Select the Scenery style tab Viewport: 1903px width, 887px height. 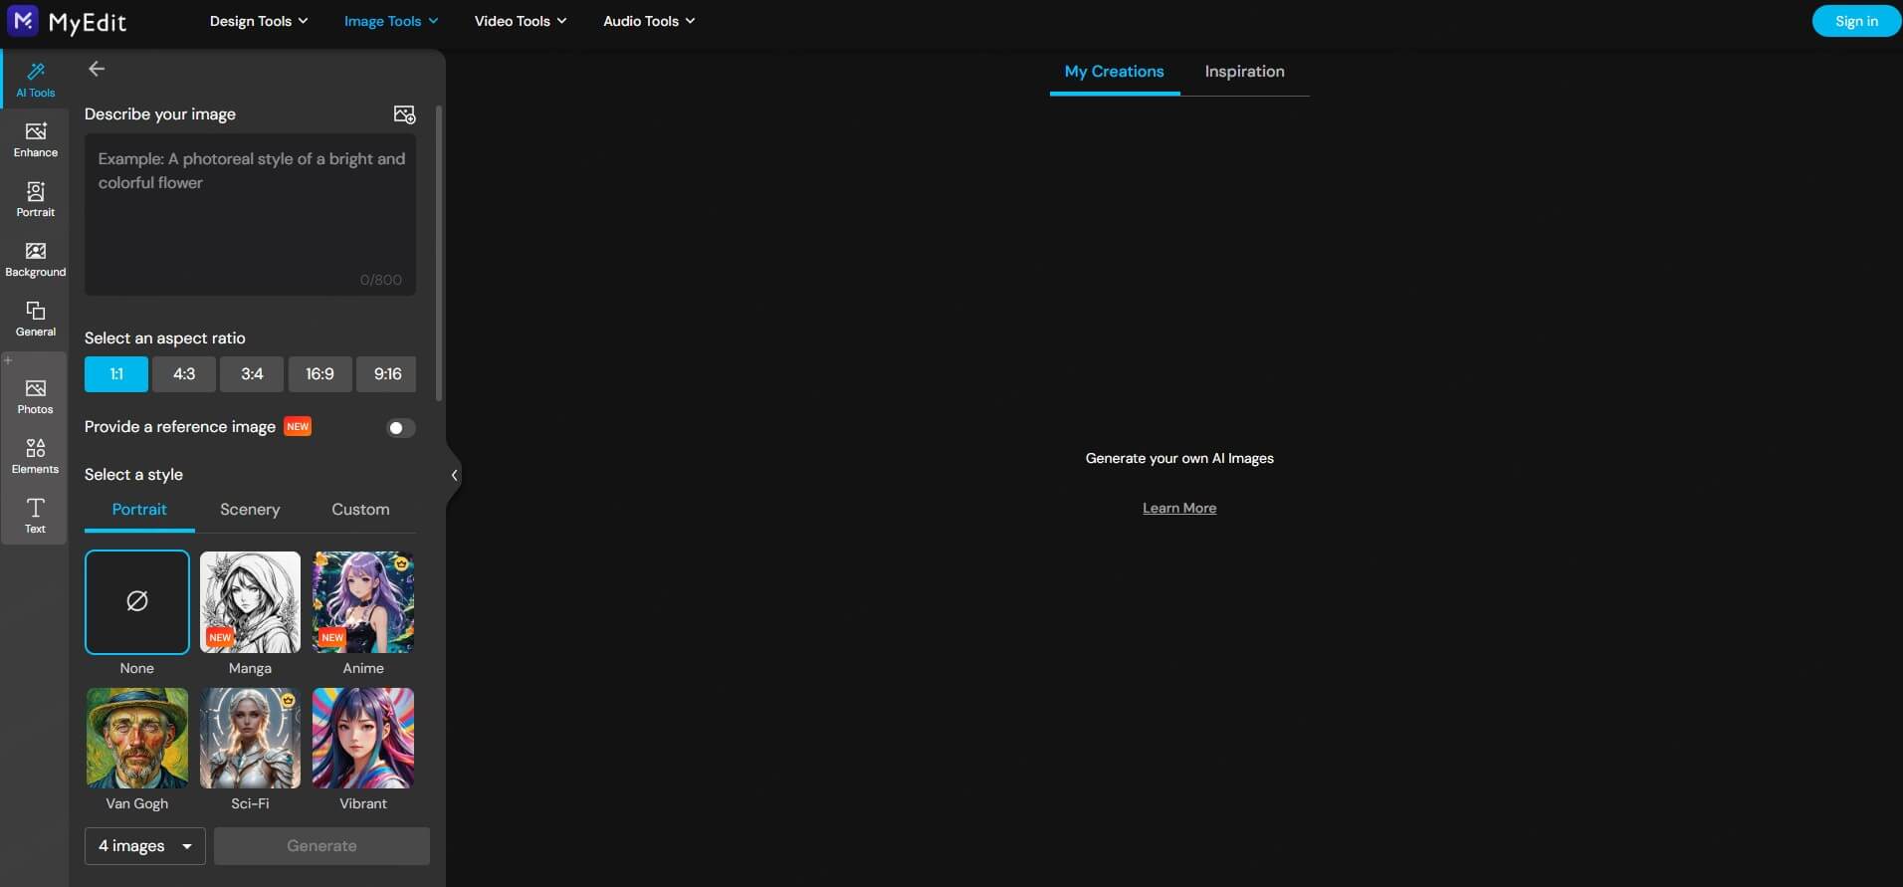pyautogui.click(x=250, y=510)
